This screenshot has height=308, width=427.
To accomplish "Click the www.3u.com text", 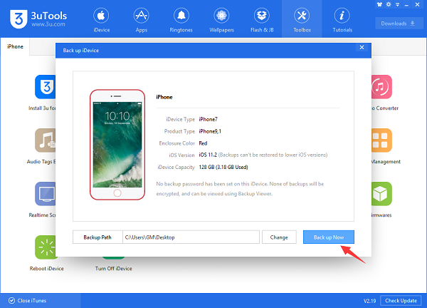I will [x=48, y=24].
